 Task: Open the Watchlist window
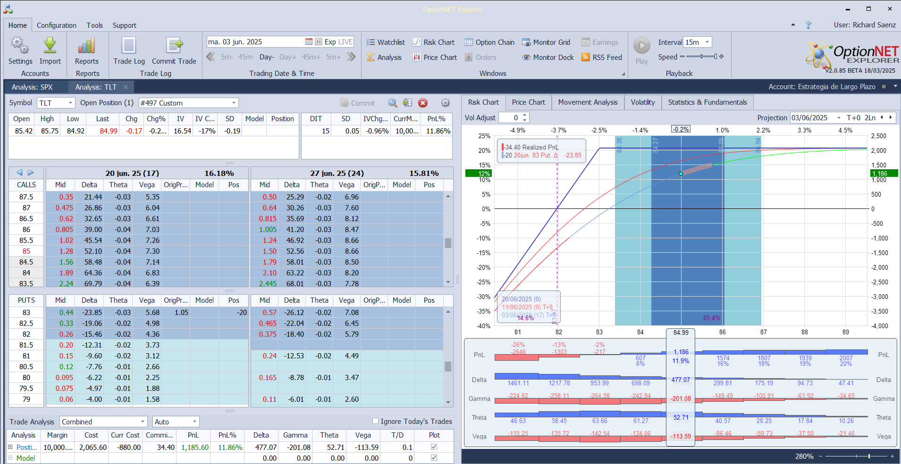(386, 42)
